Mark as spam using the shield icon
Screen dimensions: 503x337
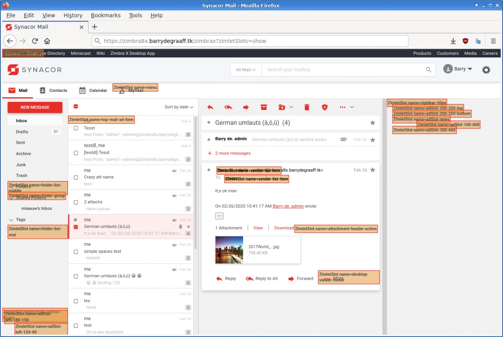pos(324,107)
